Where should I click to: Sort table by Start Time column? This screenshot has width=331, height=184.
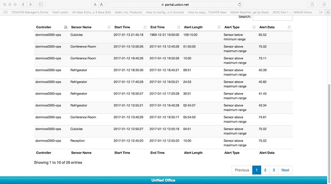130,27
